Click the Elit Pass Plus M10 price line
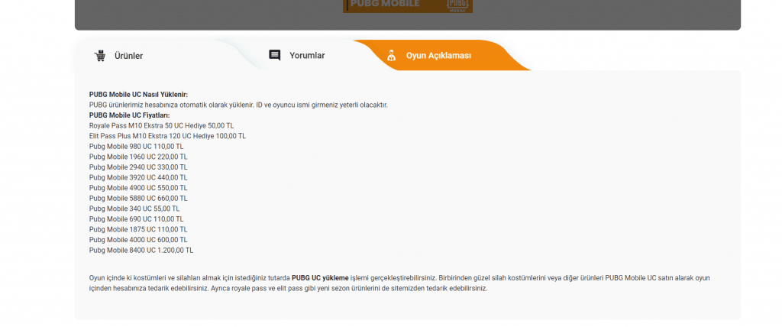The height and width of the screenshot is (327, 782). 167,136
